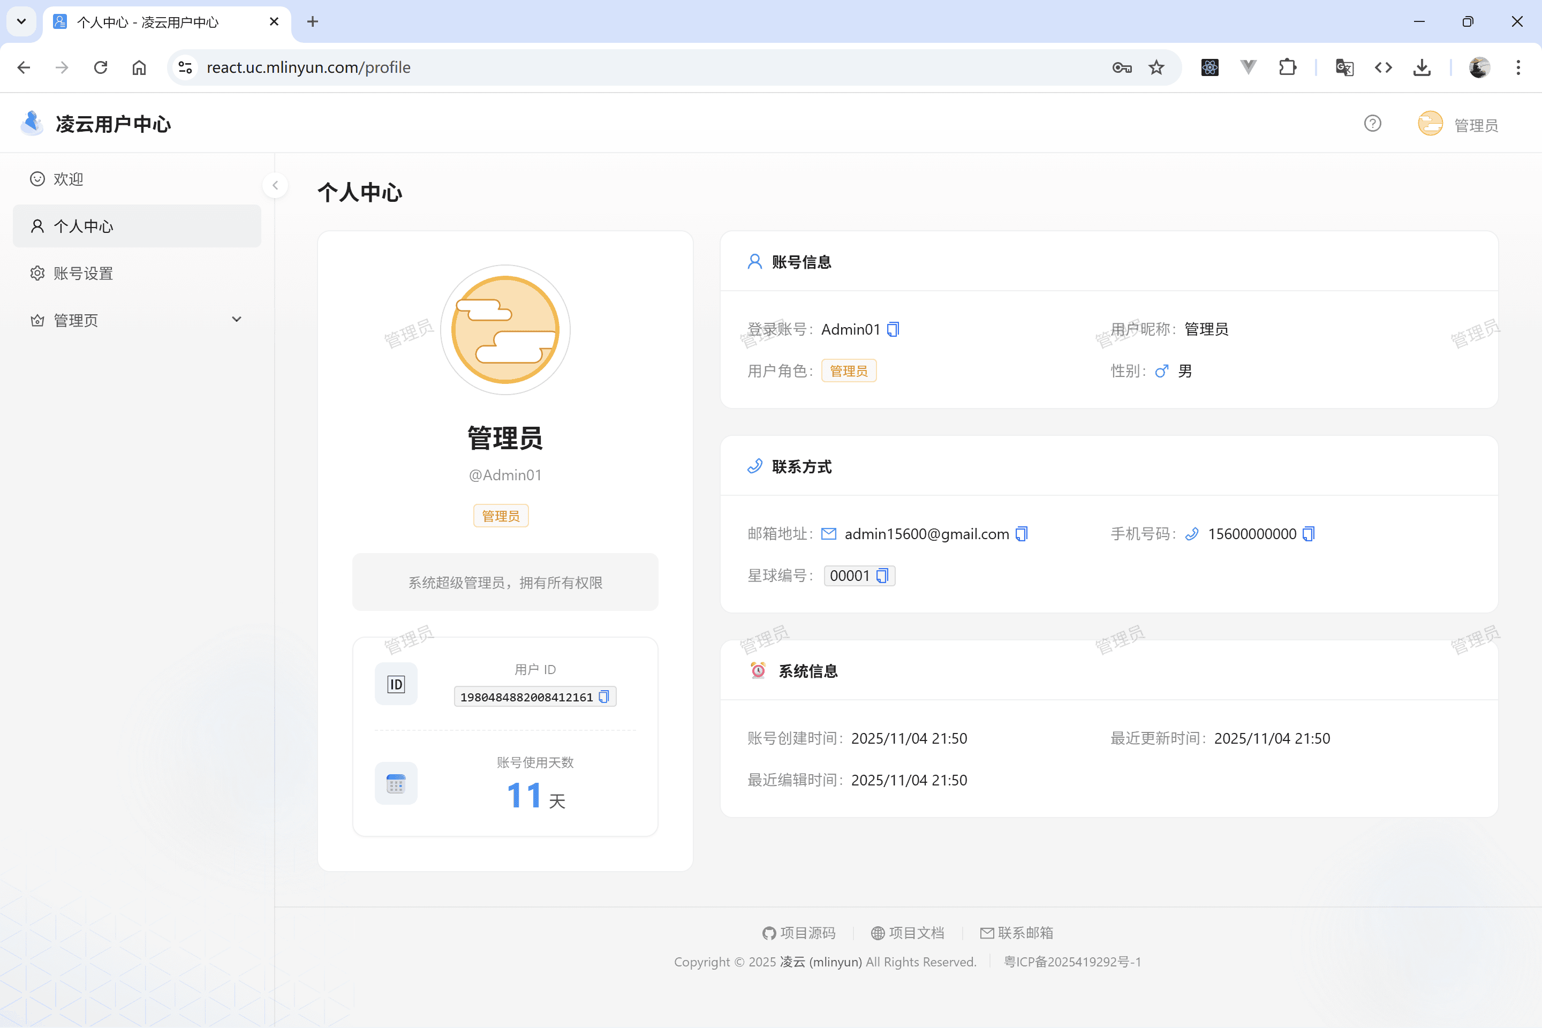Open the tab search dropdown arrow
1542x1028 pixels.
[21, 21]
